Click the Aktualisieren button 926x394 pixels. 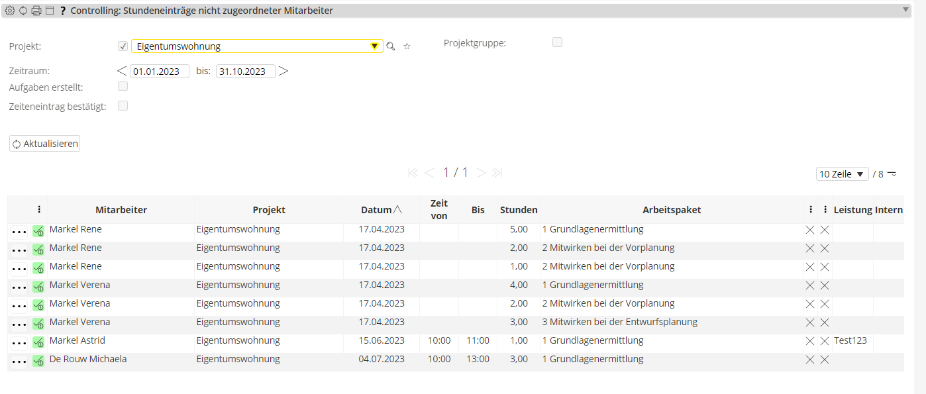(x=45, y=144)
